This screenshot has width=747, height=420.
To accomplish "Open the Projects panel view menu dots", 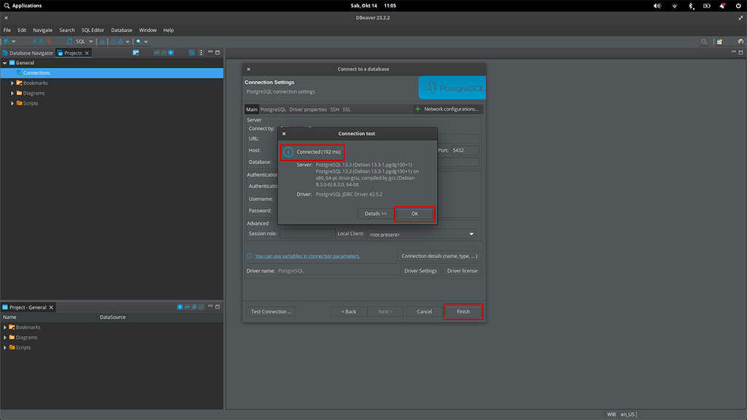I will [x=201, y=52].
